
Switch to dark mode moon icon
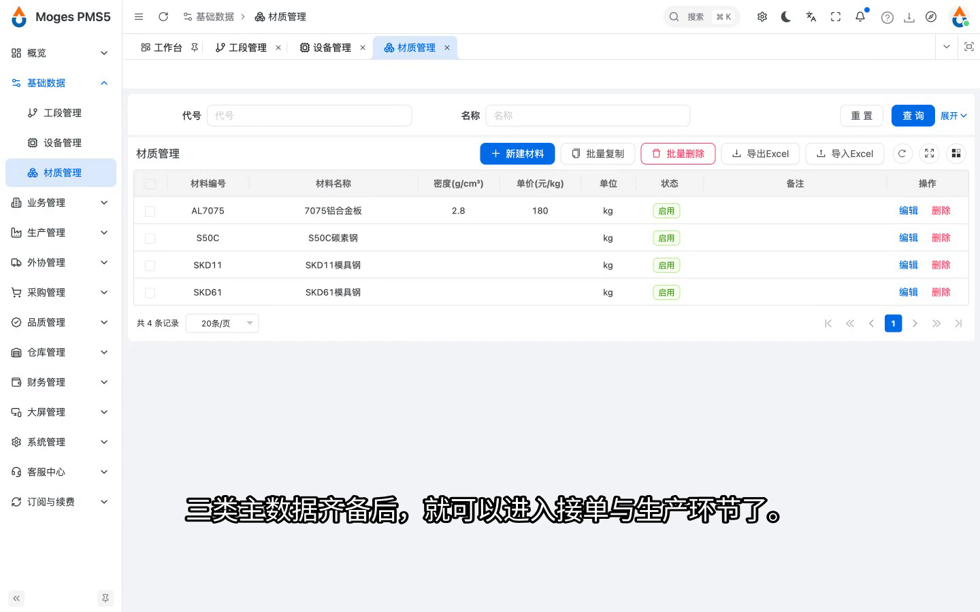click(786, 17)
